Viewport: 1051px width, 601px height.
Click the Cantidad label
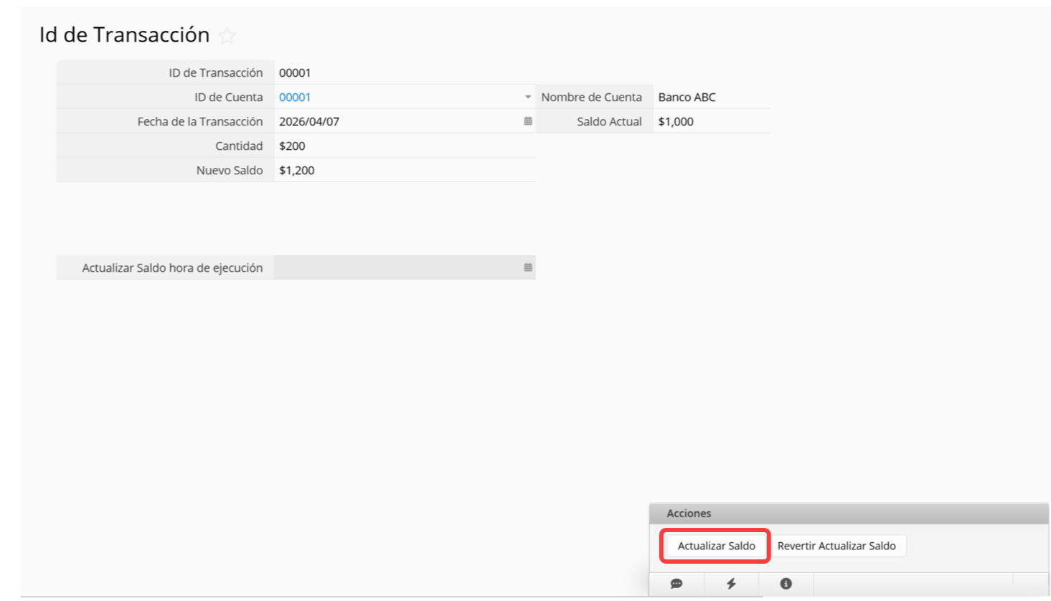coord(239,146)
